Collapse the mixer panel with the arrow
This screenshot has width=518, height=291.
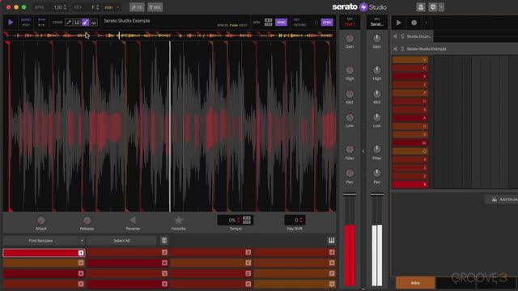point(363,151)
